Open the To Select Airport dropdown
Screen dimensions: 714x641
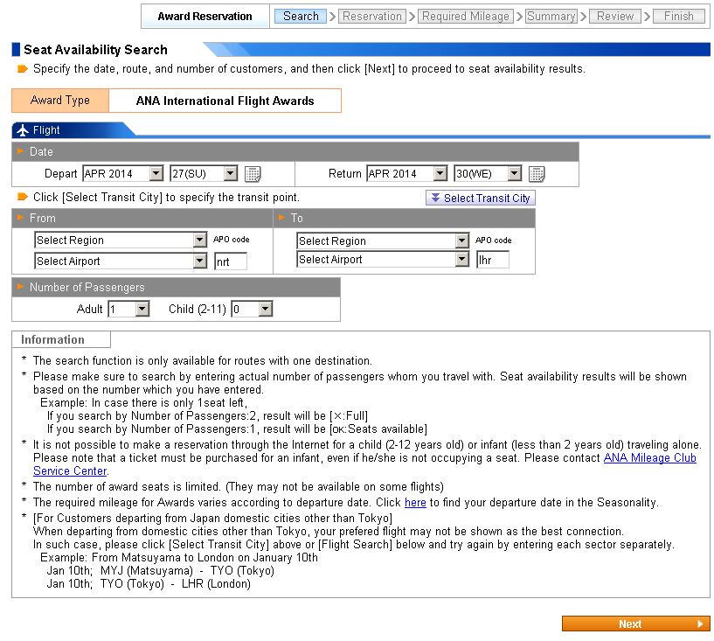(x=383, y=260)
